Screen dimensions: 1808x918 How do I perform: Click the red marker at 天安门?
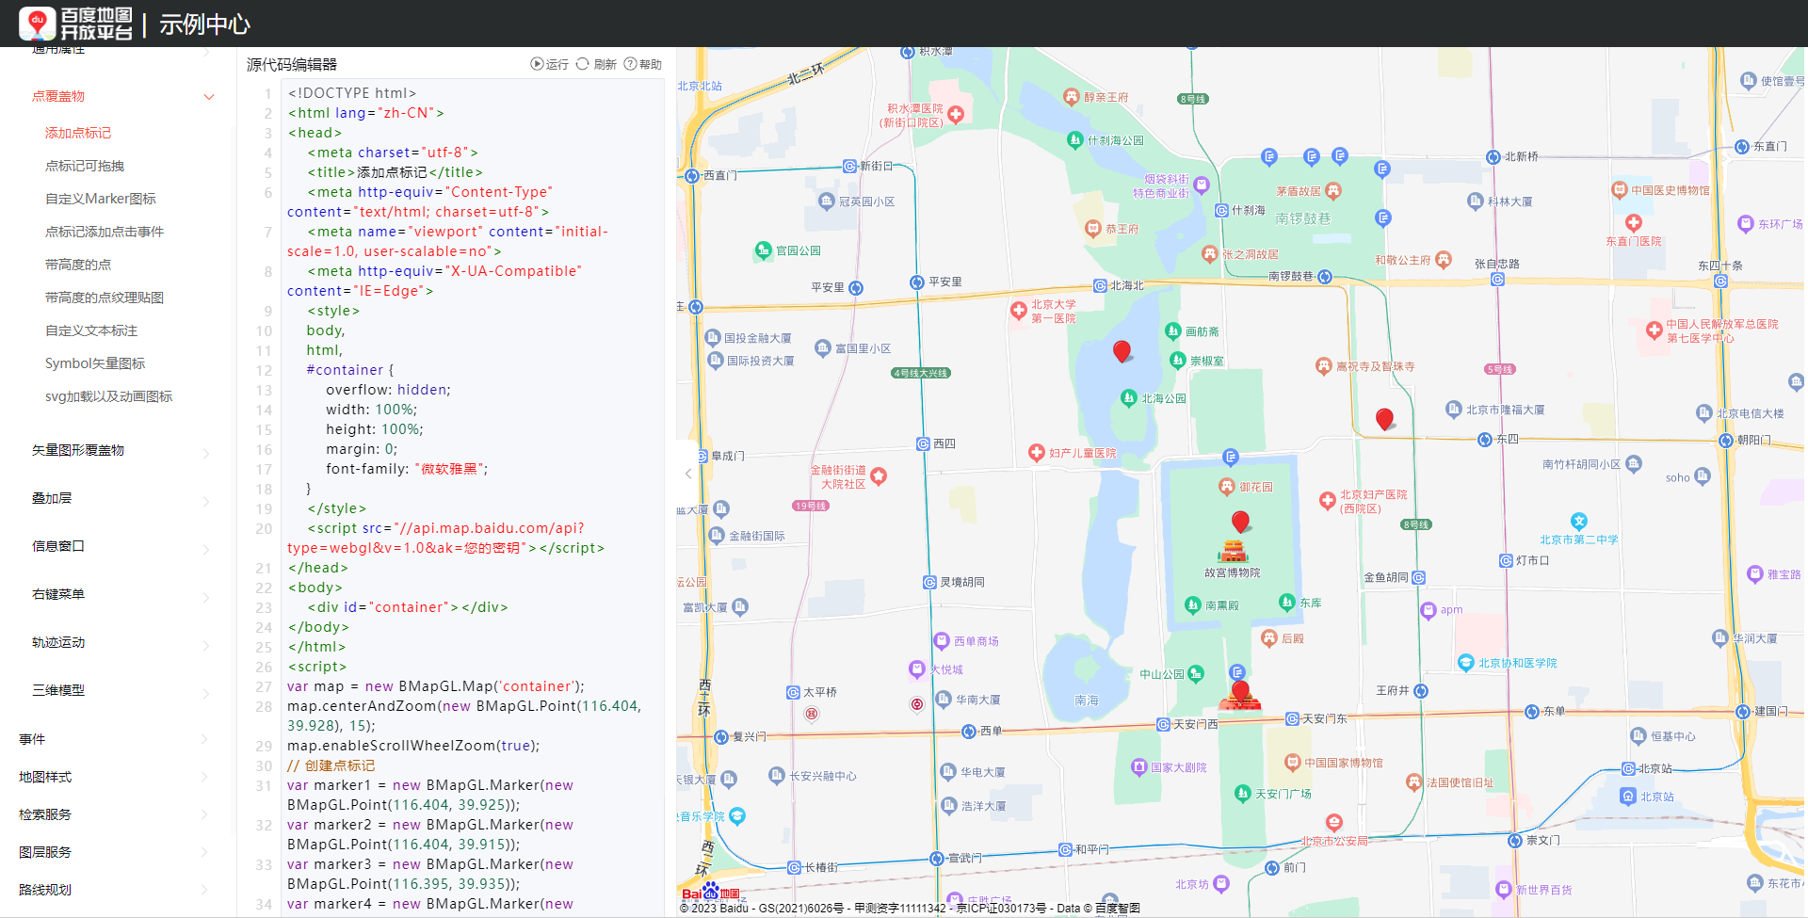1240,692
